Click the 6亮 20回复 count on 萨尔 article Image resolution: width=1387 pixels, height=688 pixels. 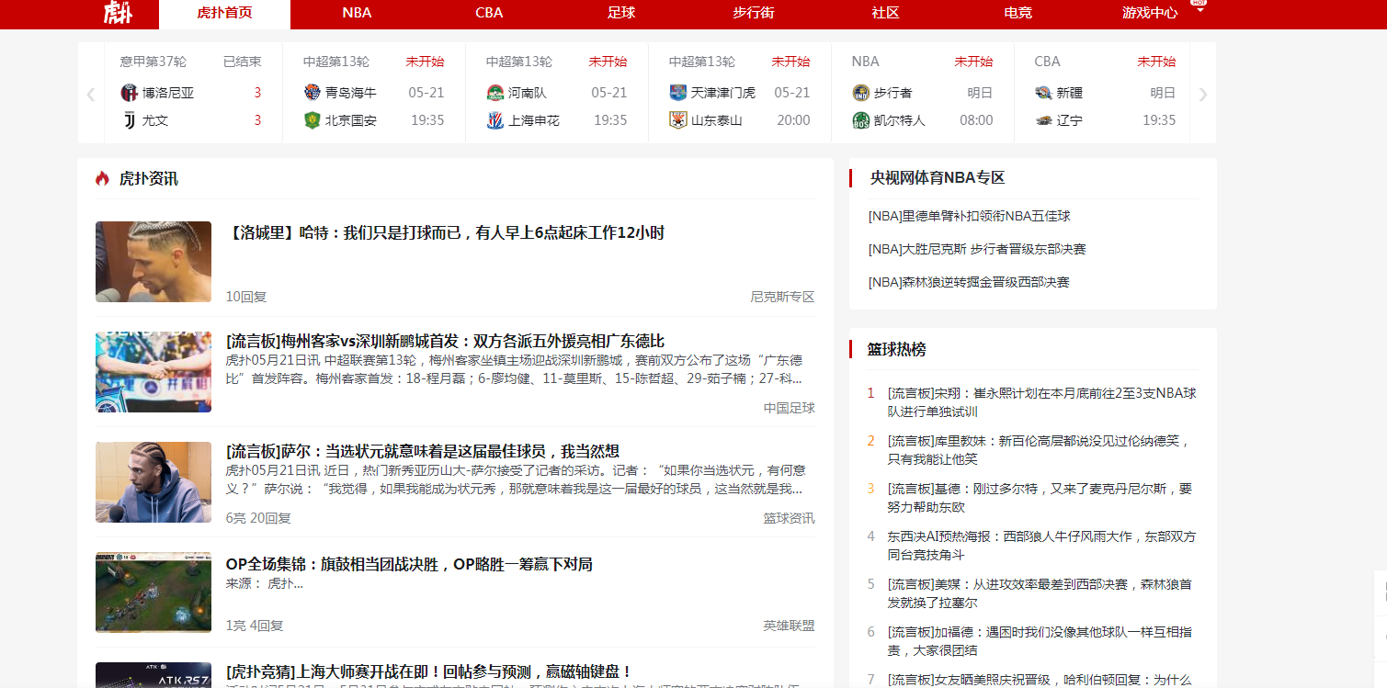click(258, 518)
